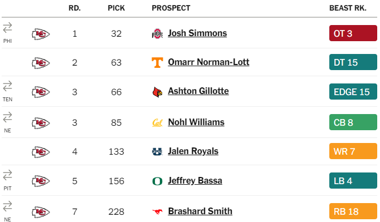Click the Utah State logo beside Jalen Royals
The width and height of the screenshot is (380, 222).
157,152
